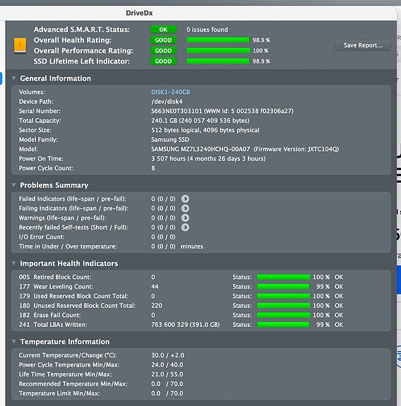
Task: Collapse the Important Health Indicators section
Action: point(13,263)
